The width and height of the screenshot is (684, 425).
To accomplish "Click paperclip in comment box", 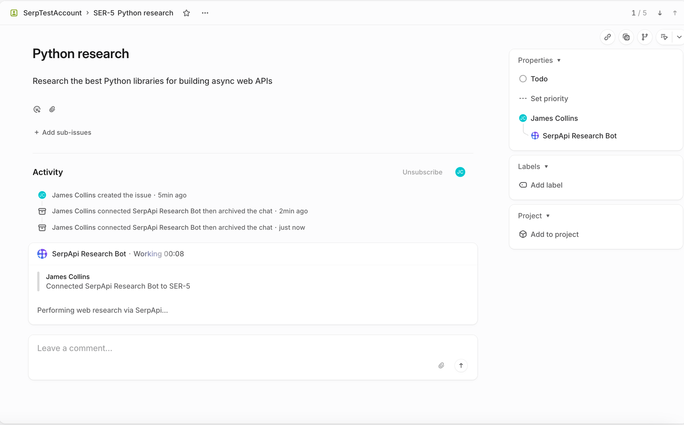I will pyautogui.click(x=441, y=366).
